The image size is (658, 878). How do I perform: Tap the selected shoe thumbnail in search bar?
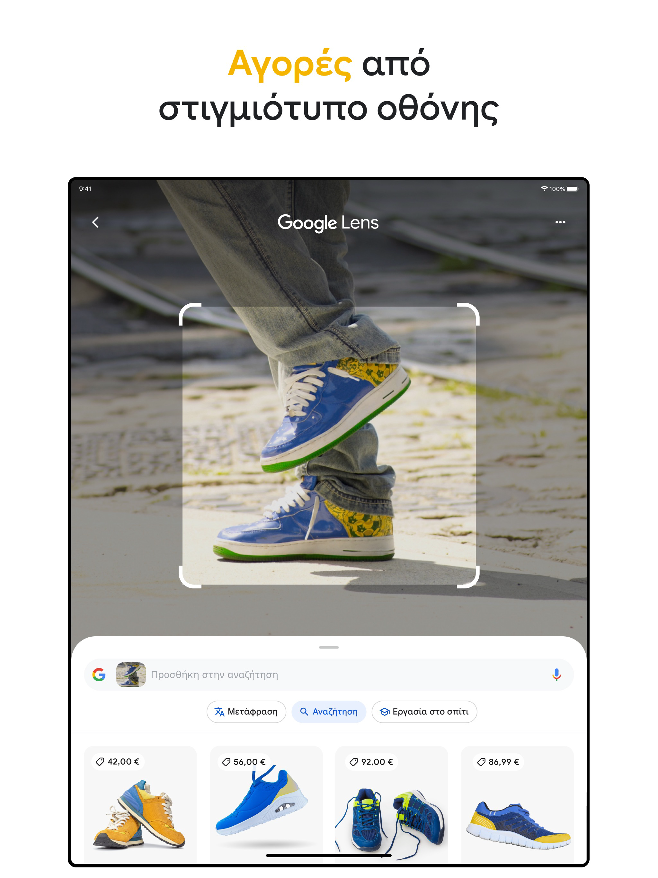(130, 674)
